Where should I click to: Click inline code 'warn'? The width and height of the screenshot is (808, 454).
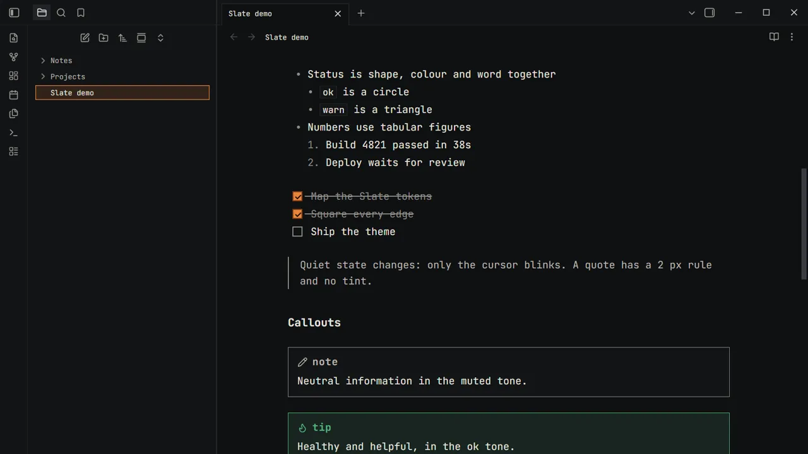(333, 110)
